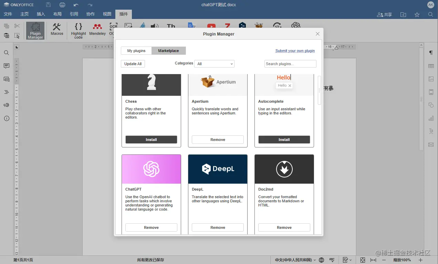Run spell checking from status bar
This screenshot has height=264, width=438.
tap(332, 260)
